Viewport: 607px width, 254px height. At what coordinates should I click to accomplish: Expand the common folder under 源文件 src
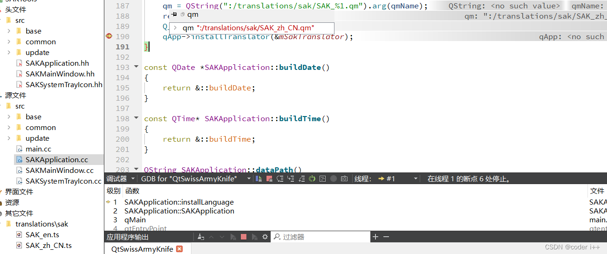9,127
